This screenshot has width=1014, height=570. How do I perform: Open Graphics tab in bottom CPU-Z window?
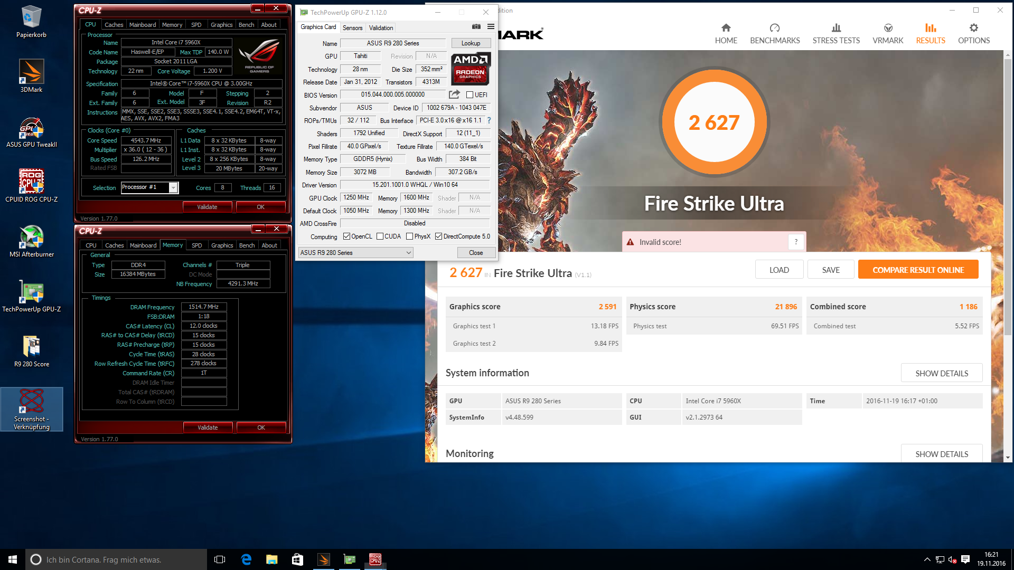pyautogui.click(x=222, y=245)
